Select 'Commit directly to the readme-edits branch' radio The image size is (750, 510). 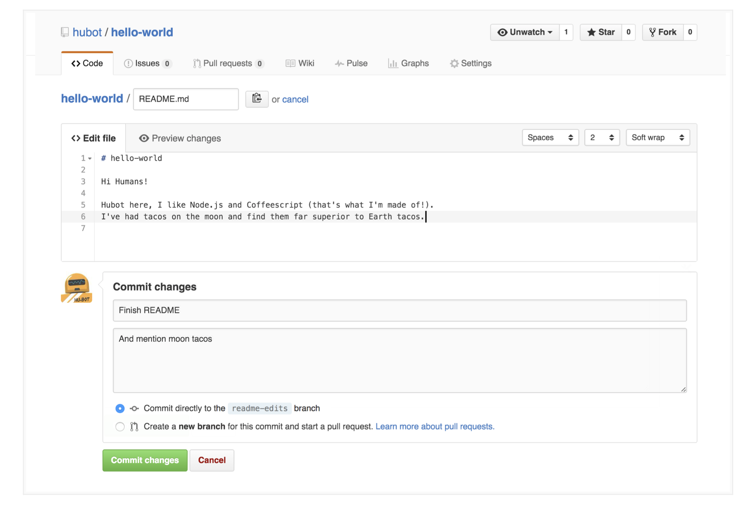[x=120, y=409]
